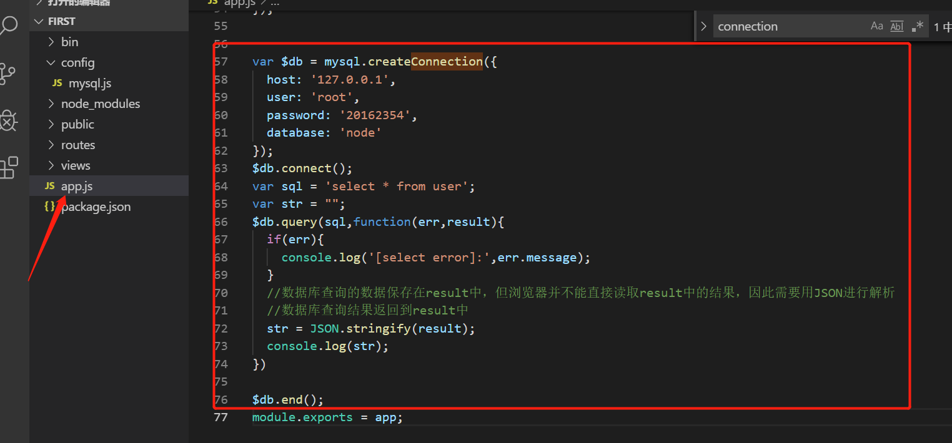
Task: Expand the views folder
Action: 51,165
